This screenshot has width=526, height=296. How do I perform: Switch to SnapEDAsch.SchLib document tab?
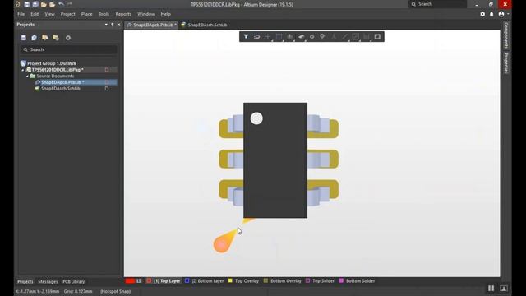click(x=204, y=25)
